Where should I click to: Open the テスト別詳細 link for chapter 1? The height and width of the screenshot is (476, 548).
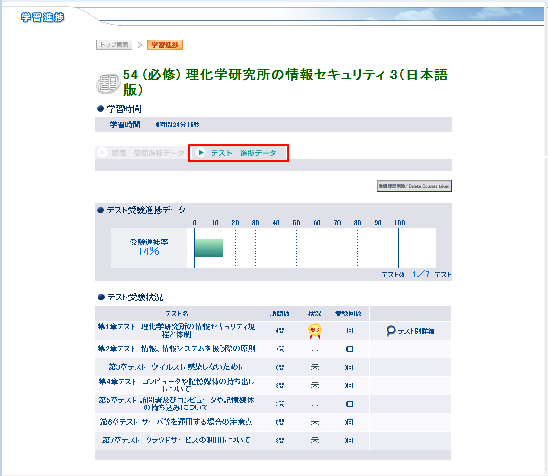coord(416,331)
